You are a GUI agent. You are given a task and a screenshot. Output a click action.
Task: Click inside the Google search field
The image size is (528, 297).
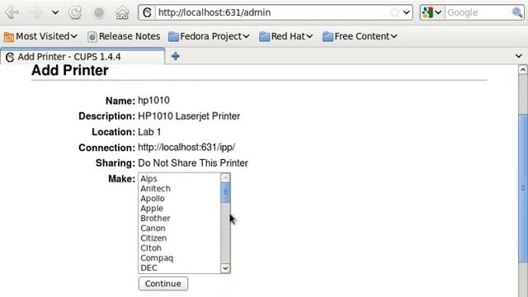[478, 12]
